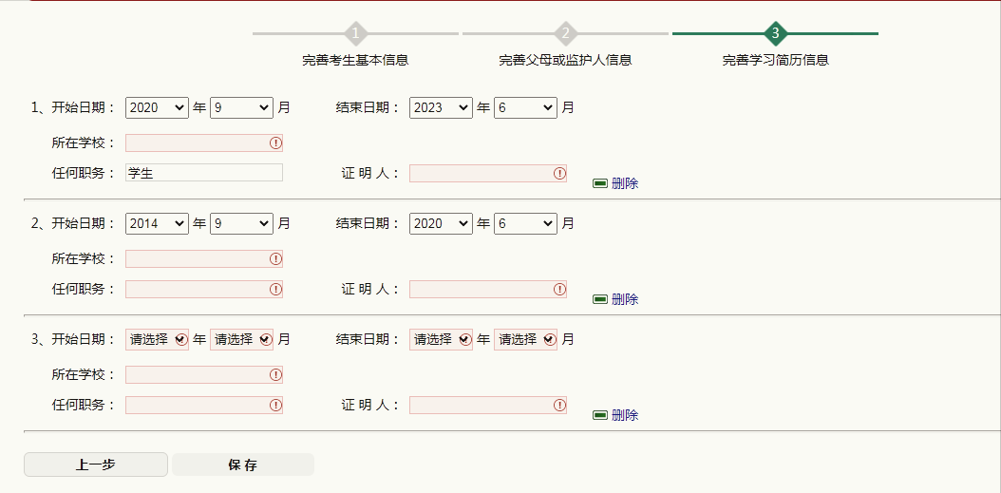
Task: Go to 完善考生基本信息 step
Action: [x=355, y=61]
